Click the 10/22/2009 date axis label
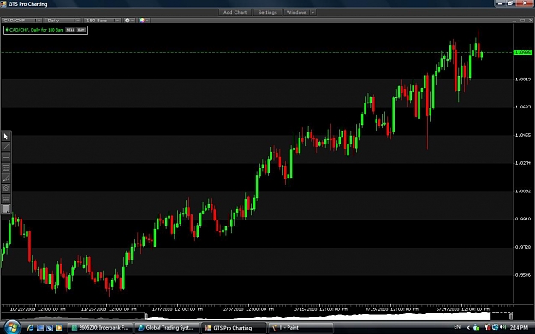 (38, 309)
